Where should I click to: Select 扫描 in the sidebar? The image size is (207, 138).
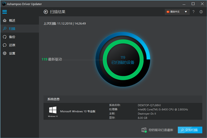pos(20,28)
